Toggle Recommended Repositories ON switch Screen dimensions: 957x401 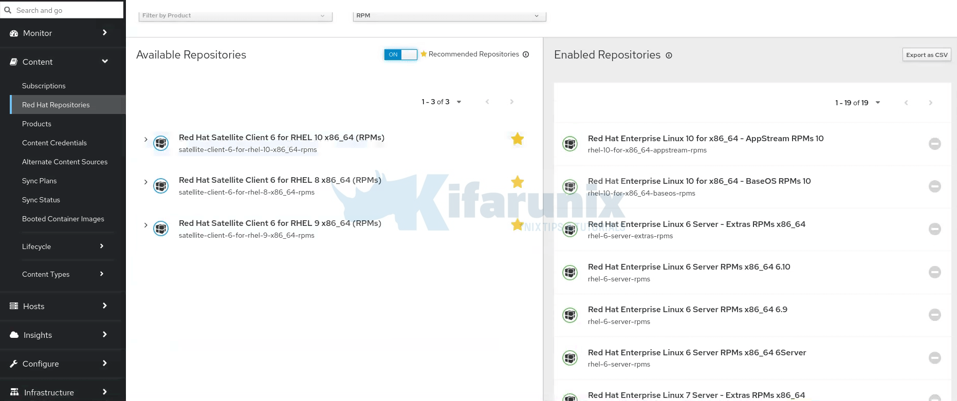click(400, 54)
